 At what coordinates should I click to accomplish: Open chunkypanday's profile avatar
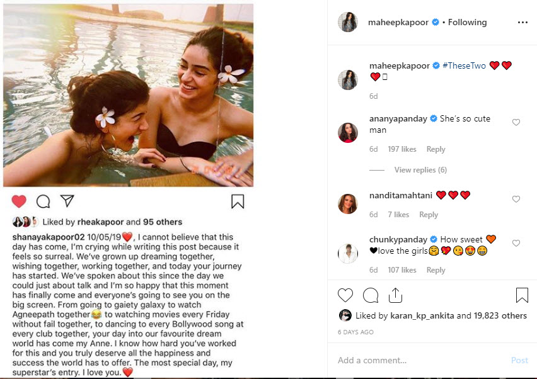348,253
